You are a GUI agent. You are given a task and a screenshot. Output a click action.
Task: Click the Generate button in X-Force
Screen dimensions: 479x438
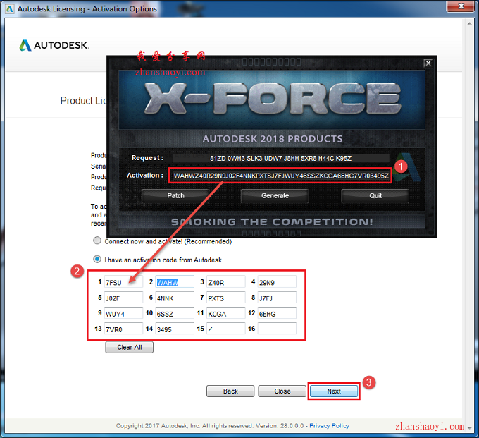click(x=275, y=196)
